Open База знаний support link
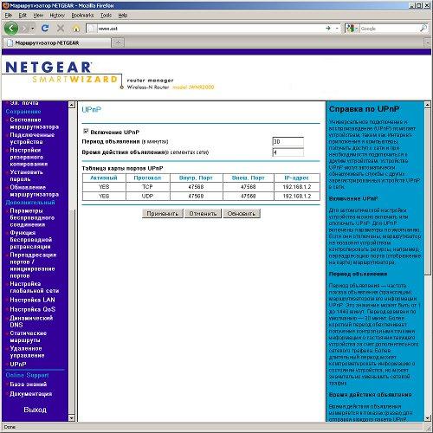 coord(28,385)
